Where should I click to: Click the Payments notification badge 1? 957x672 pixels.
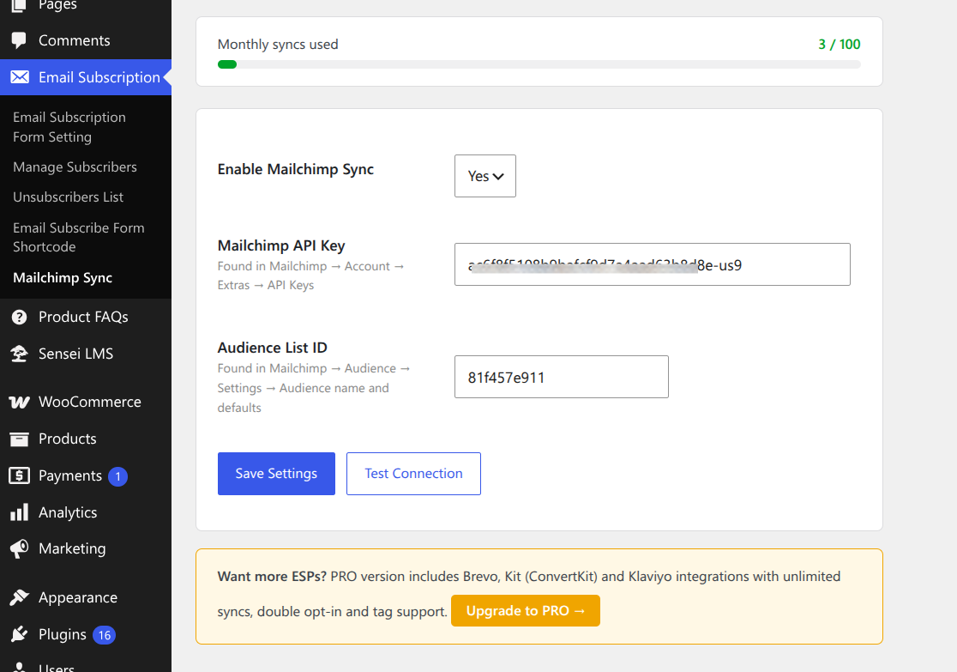[117, 476]
